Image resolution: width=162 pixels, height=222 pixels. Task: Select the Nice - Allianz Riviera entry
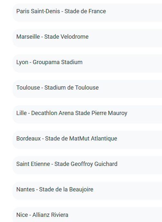[87, 215]
